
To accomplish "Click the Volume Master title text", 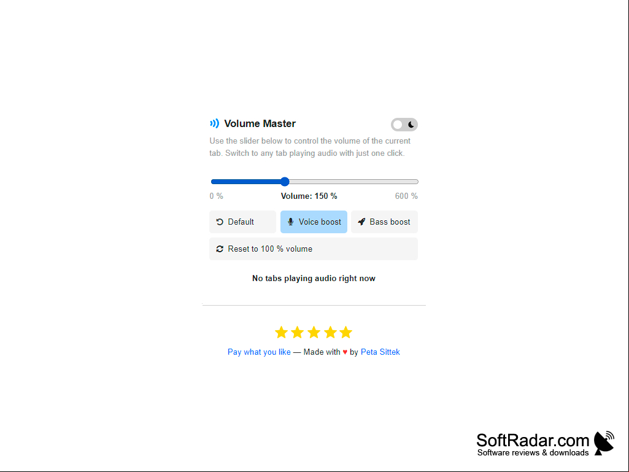I will point(260,123).
